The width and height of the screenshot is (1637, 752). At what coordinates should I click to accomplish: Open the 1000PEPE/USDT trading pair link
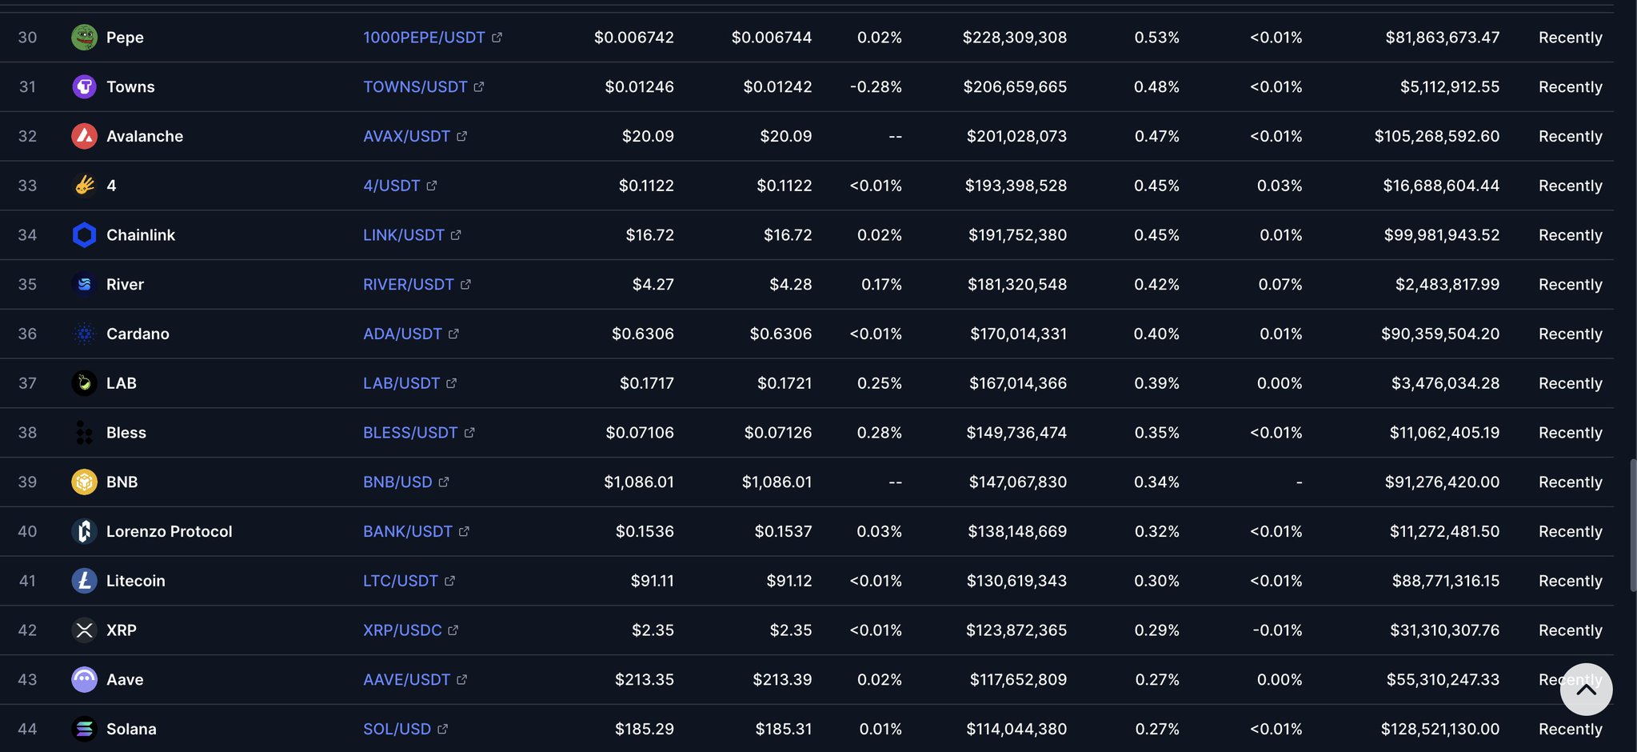(424, 38)
